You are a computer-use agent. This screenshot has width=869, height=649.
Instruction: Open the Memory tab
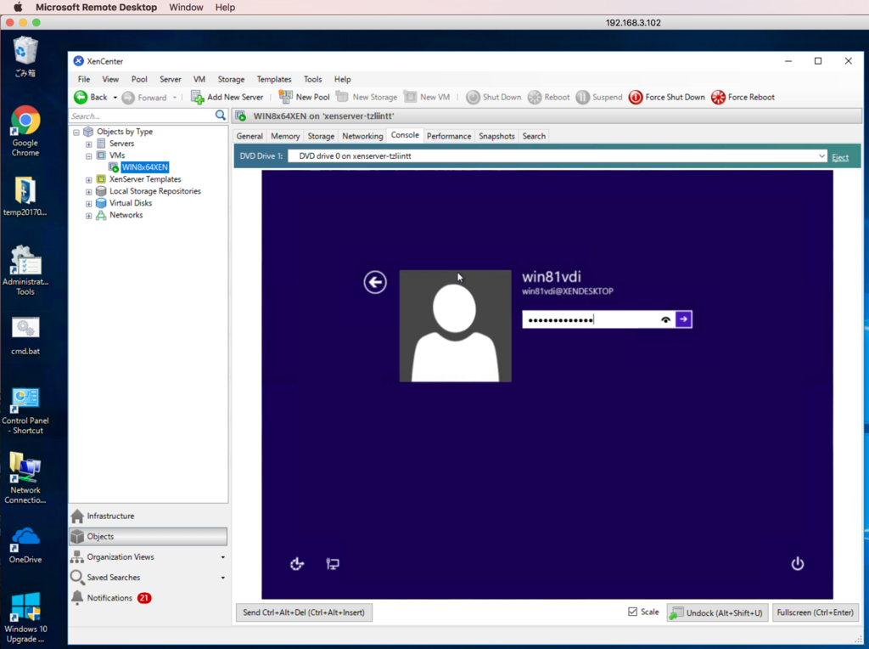pos(285,136)
